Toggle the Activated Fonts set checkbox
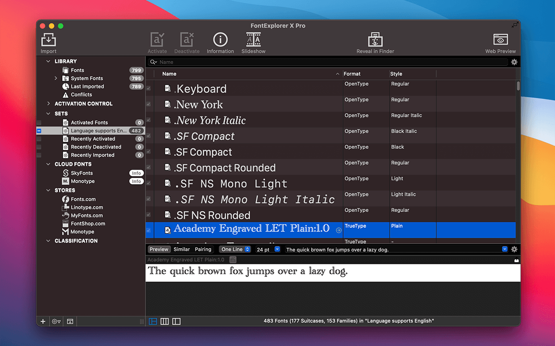 coord(39,123)
